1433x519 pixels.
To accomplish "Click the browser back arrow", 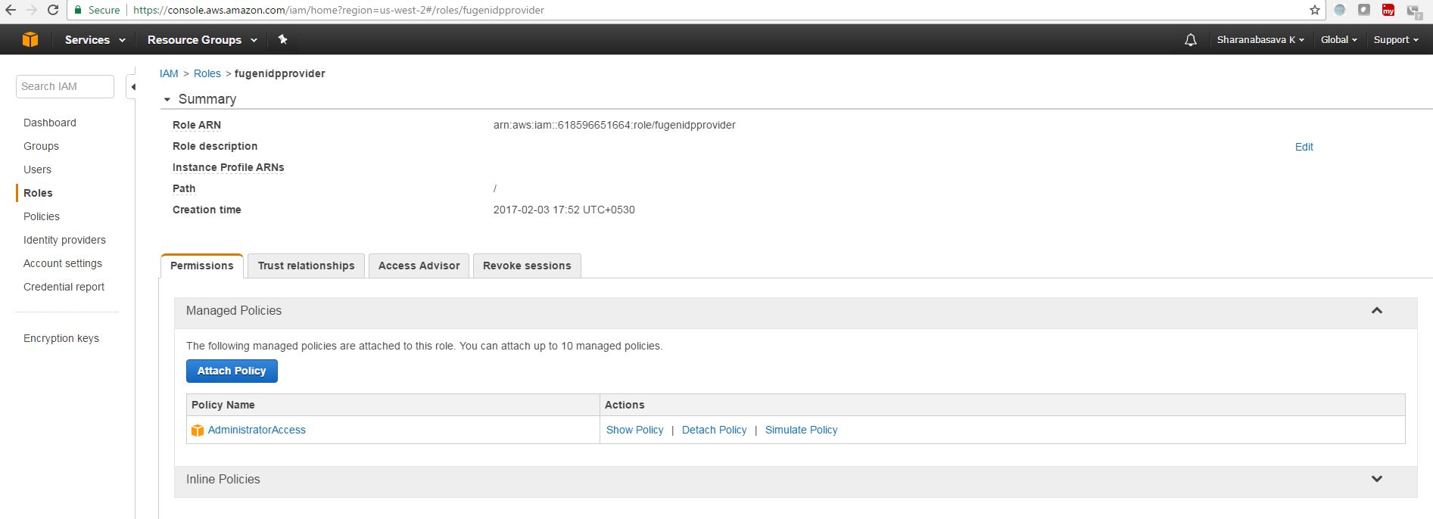I will click(x=11, y=10).
